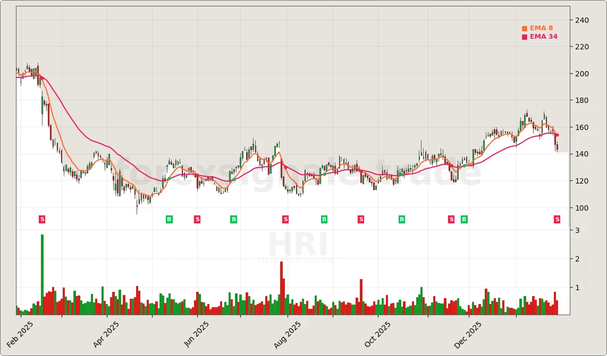Click the Sell marker in late November
Image resolution: width=607 pixels, height=356 pixels.
pos(450,219)
